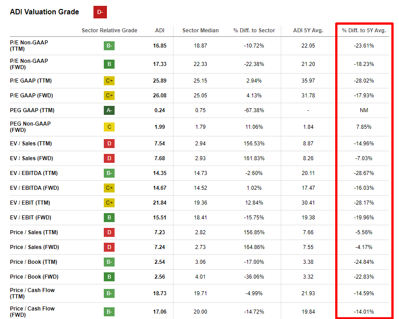Click the ADI column header
This screenshot has height=319, width=399.
(160, 31)
